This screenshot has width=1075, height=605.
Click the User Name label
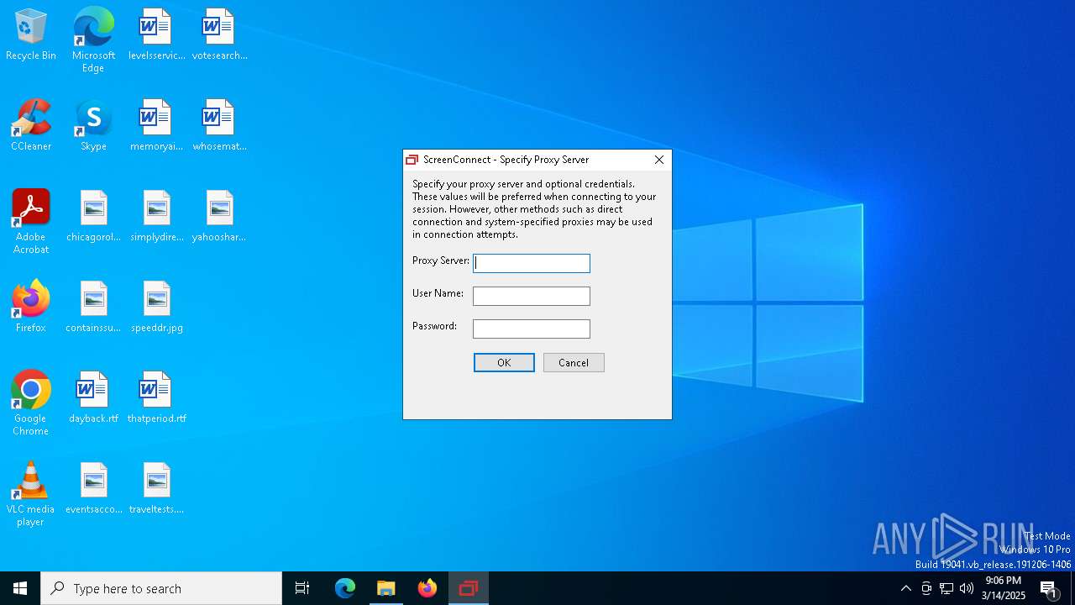pyautogui.click(x=438, y=293)
